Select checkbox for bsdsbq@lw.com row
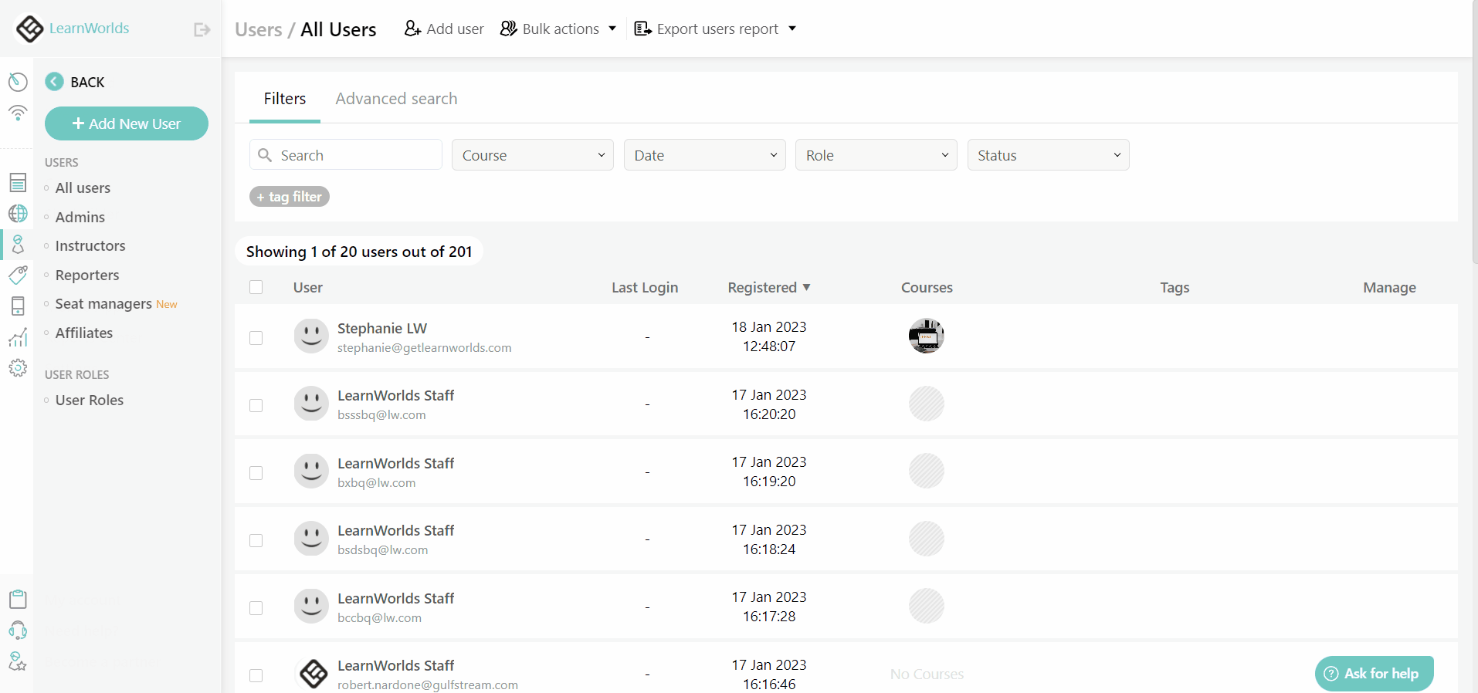This screenshot has height=693, width=1478. 256,540
